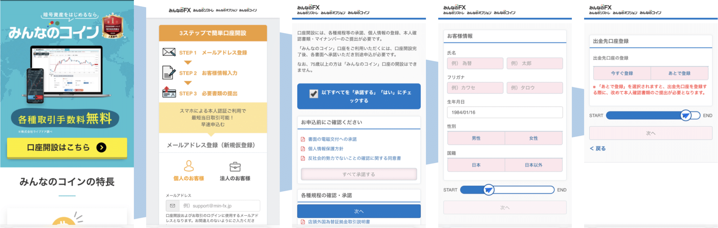Viewport: 718px width, 228px height.
Task: Select 日本以外 for nationality
Action: point(534,165)
